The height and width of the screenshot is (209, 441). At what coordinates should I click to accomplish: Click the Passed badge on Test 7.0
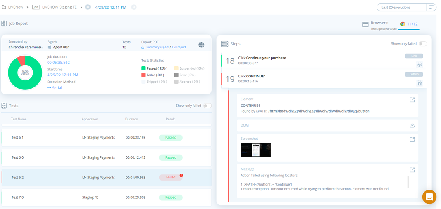171,197
